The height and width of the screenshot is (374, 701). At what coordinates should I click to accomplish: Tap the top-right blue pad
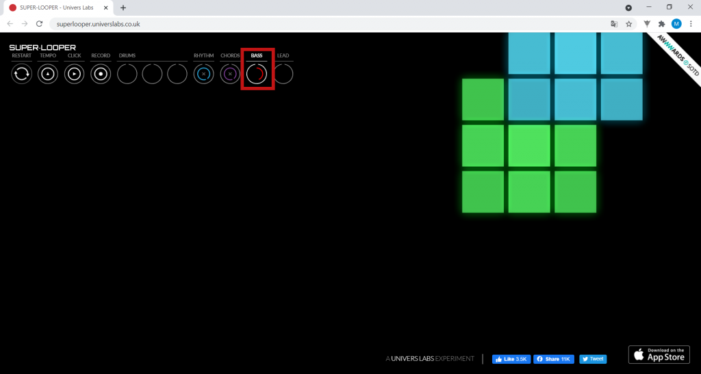click(x=622, y=53)
